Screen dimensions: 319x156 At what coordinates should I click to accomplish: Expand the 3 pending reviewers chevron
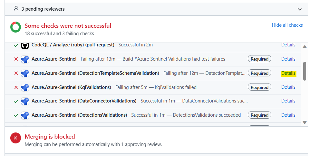coord(300,9)
